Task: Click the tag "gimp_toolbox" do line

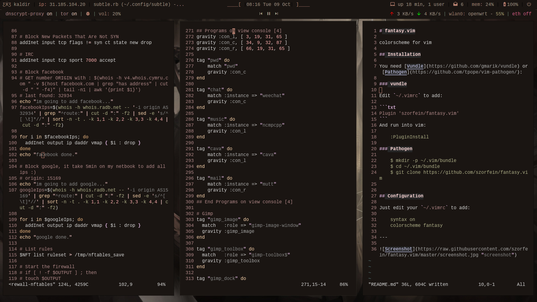Action: (225, 249)
